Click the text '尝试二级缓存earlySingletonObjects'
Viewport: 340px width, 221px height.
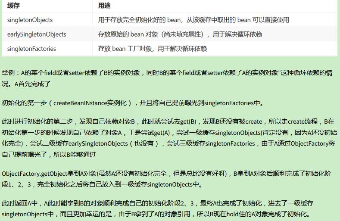point(79,143)
